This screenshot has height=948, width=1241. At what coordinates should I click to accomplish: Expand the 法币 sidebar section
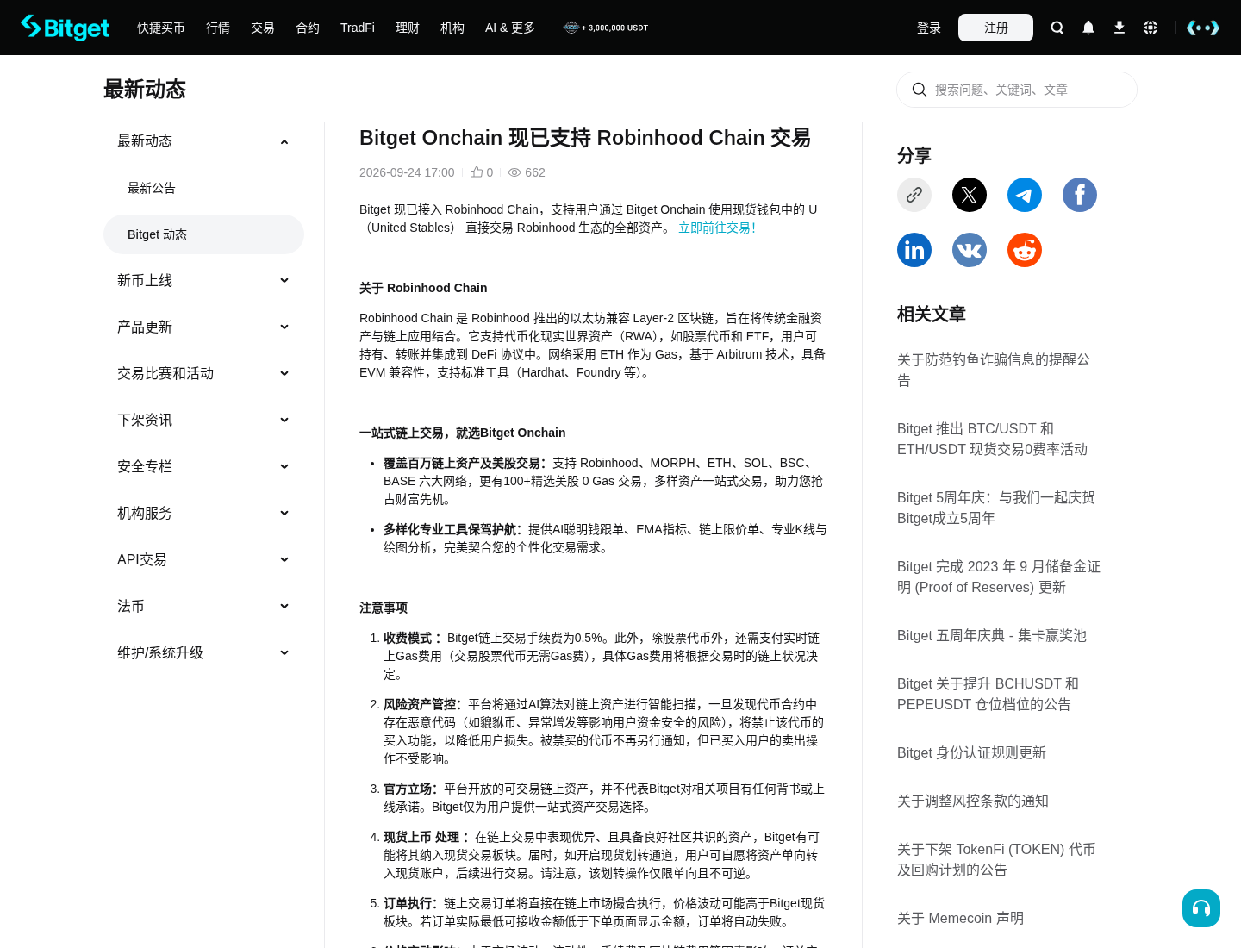[203, 607]
